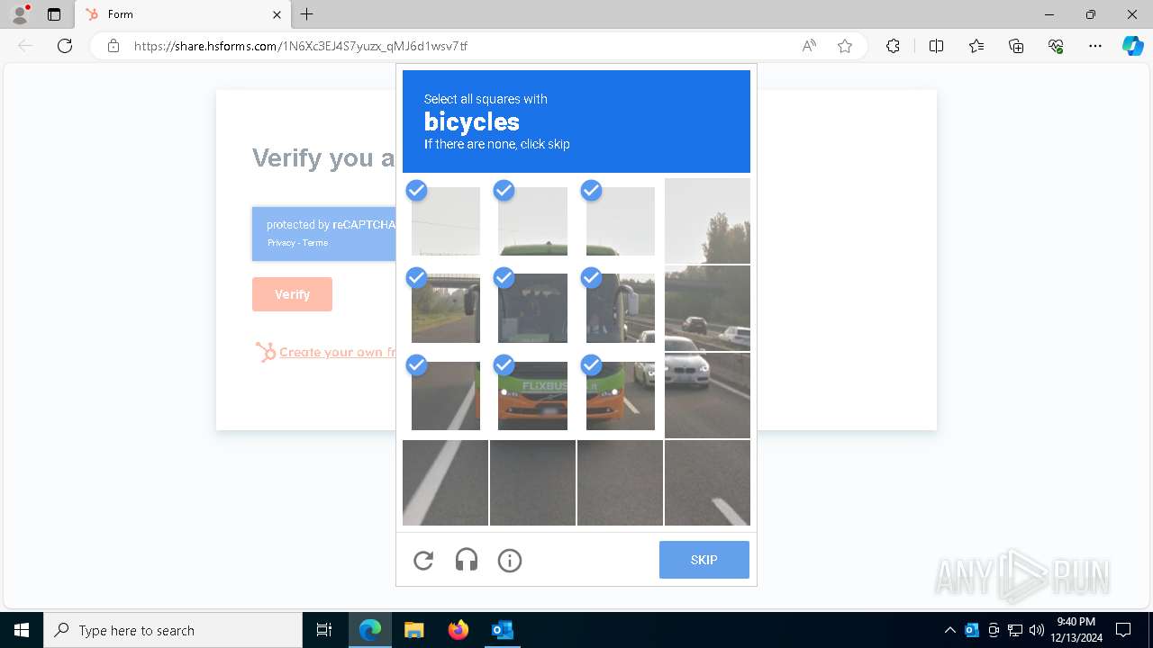
Task: Open Microsoft Edge from taskbar
Action: (370, 630)
